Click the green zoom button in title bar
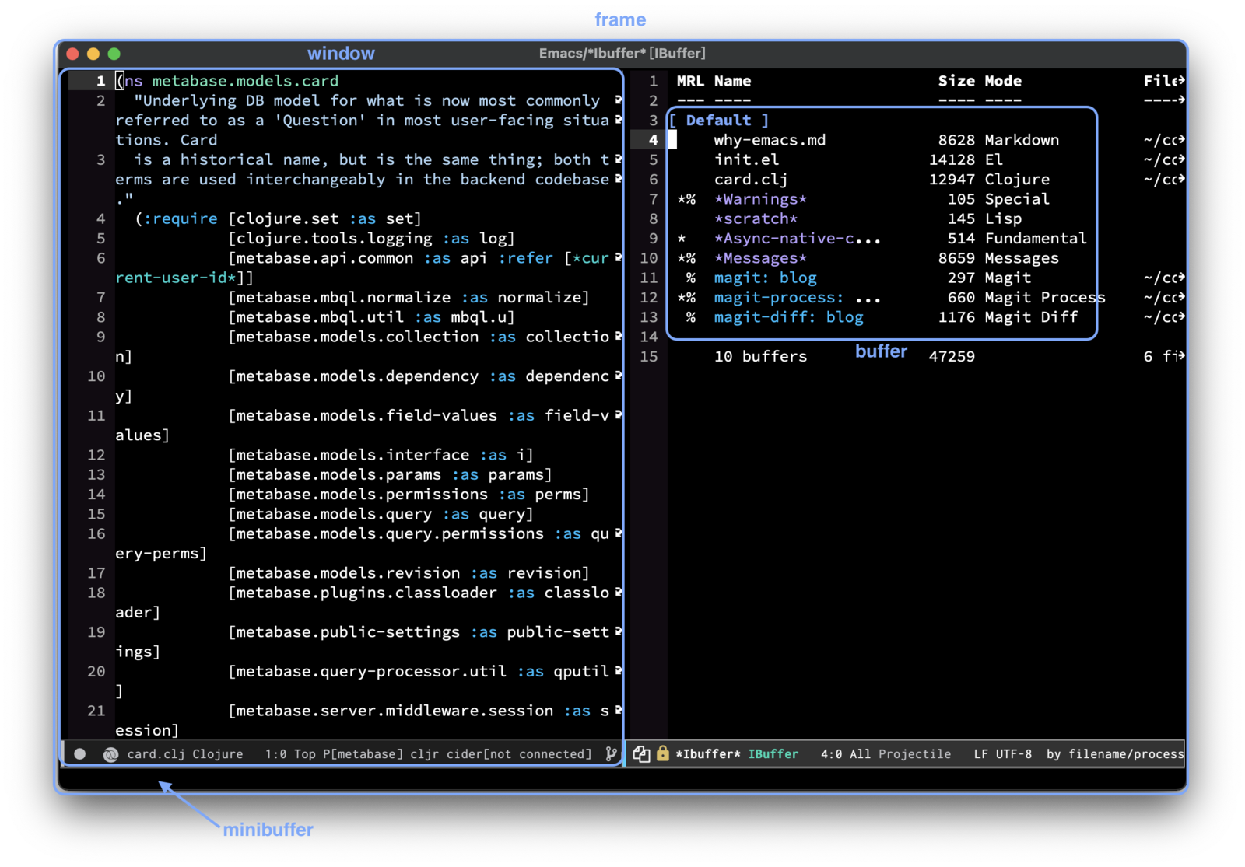The height and width of the screenshot is (867, 1245). pyautogui.click(x=114, y=54)
